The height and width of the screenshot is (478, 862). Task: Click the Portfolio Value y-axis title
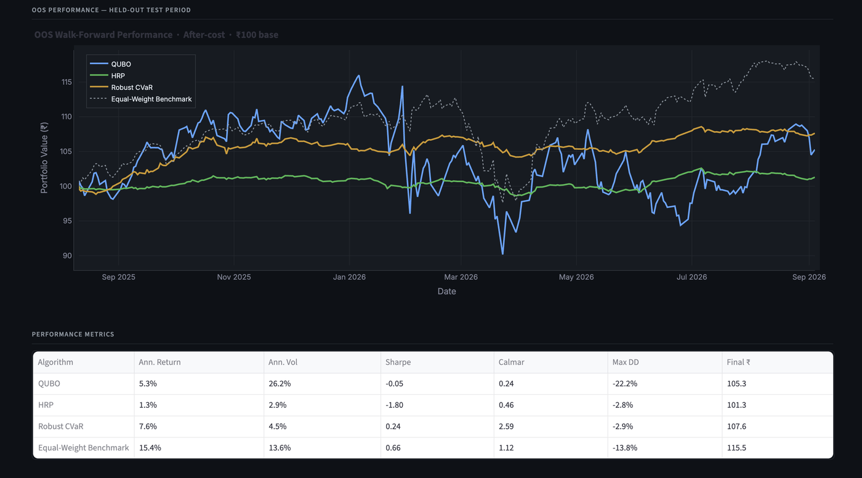tap(44, 158)
